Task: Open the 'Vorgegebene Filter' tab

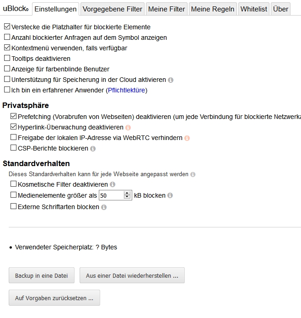Action: (113, 9)
